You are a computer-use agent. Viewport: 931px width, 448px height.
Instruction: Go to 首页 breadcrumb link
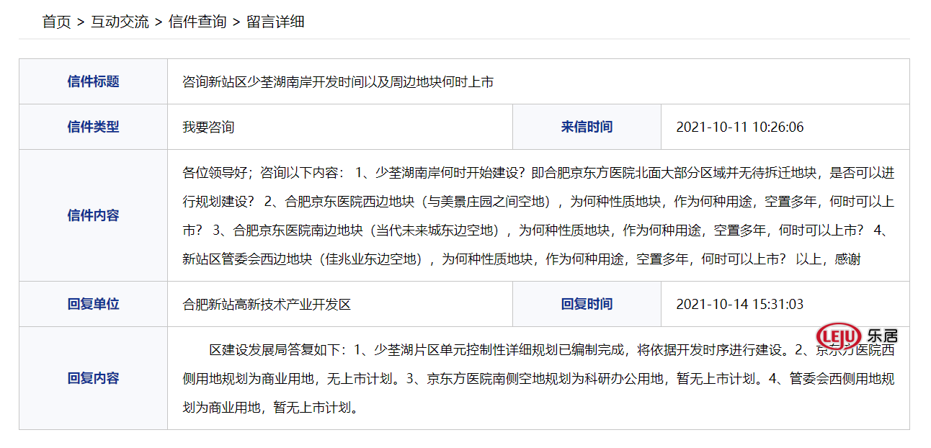[57, 22]
